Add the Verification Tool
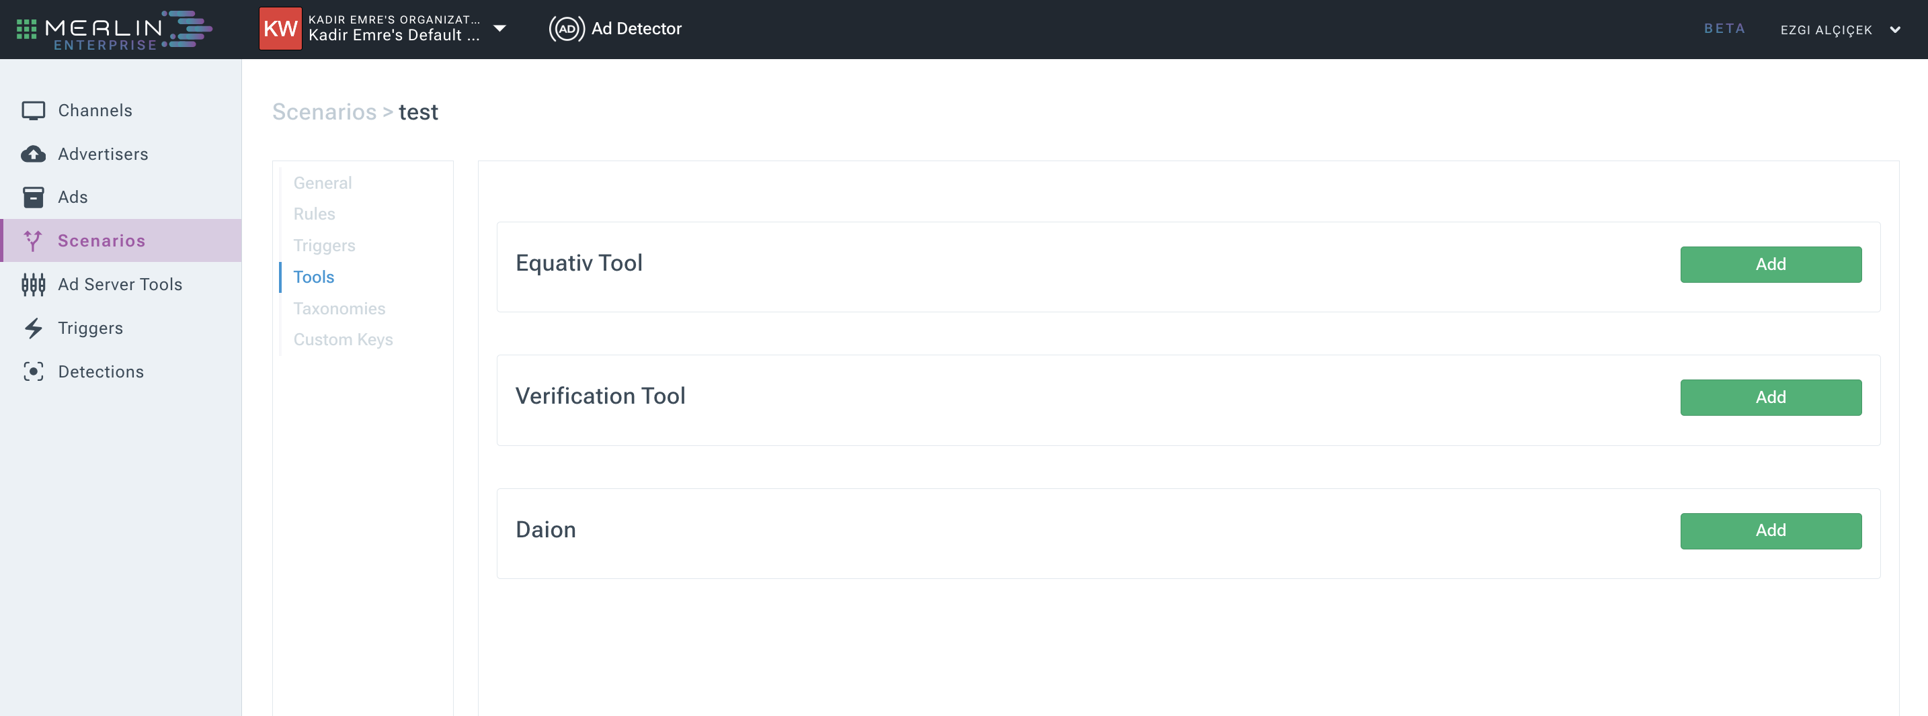 (1770, 397)
